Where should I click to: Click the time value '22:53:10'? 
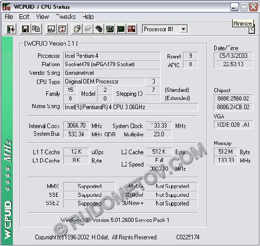point(233,64)
